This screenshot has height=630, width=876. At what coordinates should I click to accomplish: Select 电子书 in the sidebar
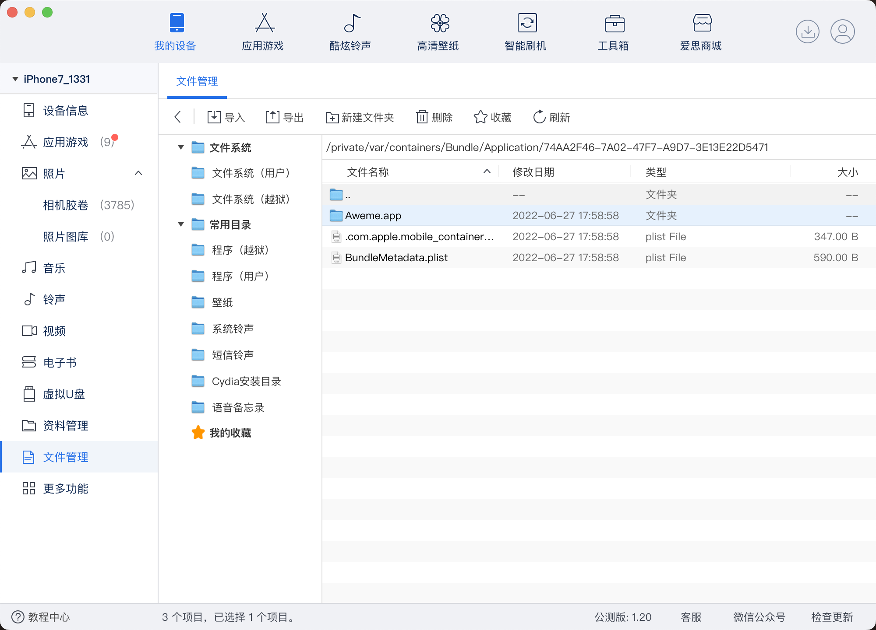point(79,362)
